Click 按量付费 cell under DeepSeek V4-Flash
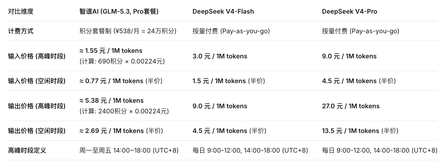441x162 pixels. pos(231,31)
